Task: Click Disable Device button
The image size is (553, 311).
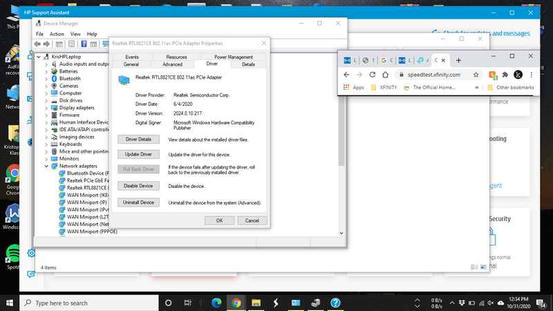Action: [138, 186]
